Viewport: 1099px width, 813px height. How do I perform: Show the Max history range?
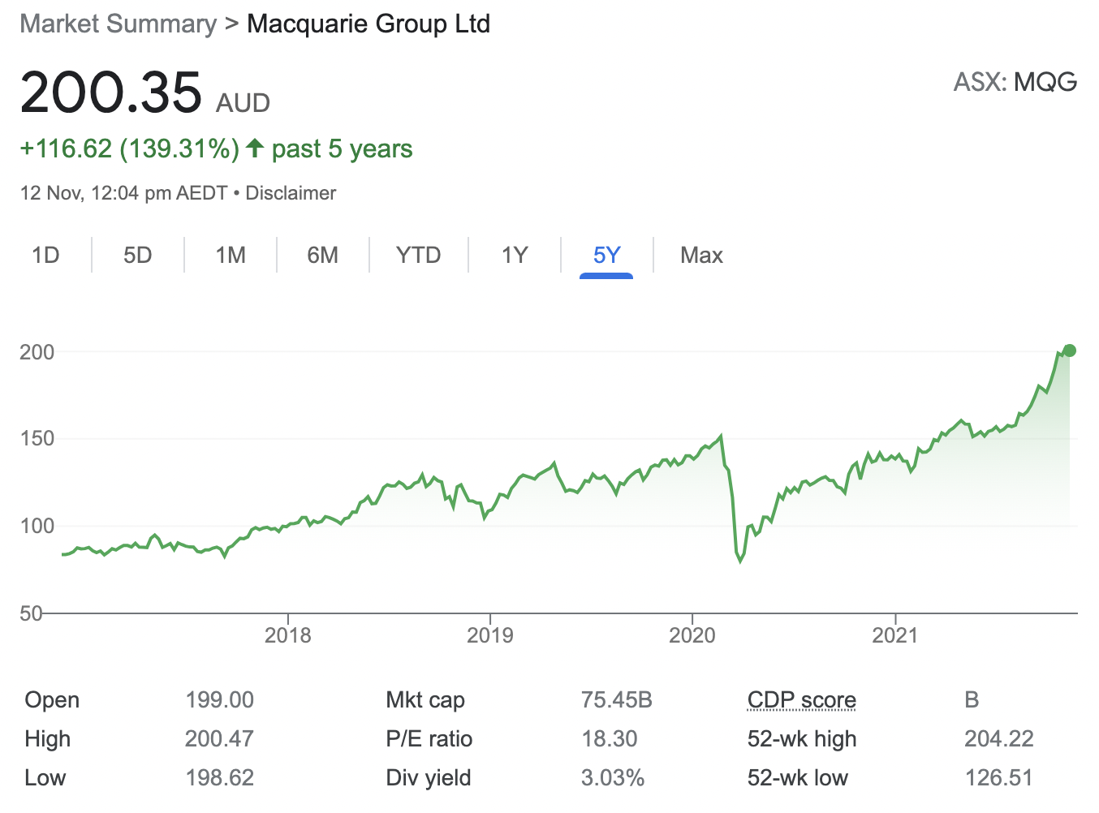pyautogui.click(x=701, y=256)
